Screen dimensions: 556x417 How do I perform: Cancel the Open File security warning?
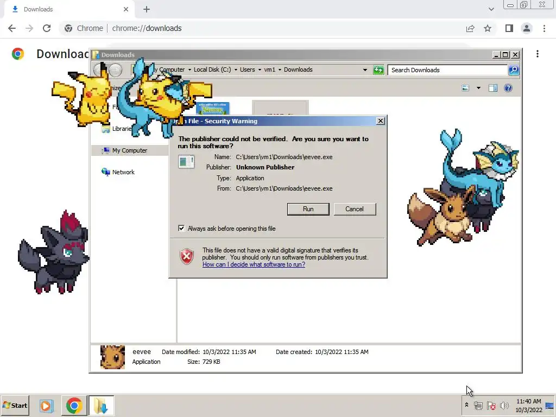pos(354,209)
